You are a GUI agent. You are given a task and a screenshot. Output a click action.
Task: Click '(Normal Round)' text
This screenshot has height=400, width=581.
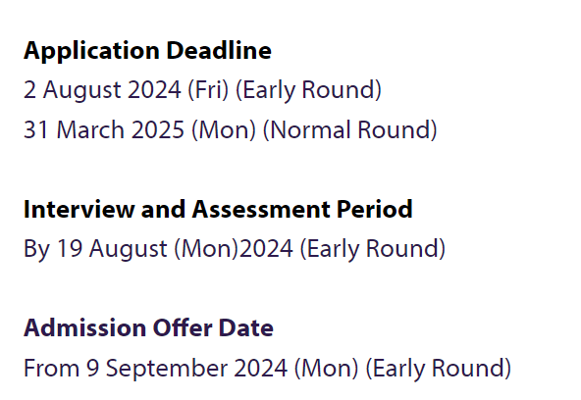tap(349, 129)
